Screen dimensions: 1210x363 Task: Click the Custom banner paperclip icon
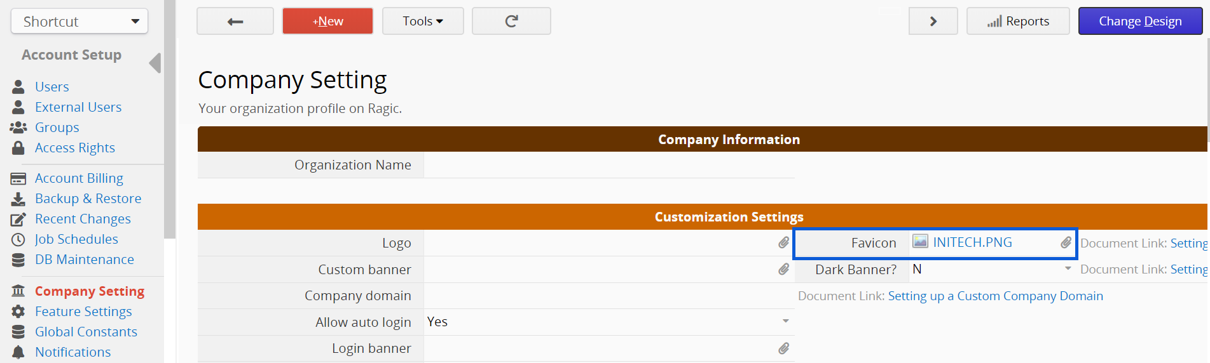tap(783, 269)
